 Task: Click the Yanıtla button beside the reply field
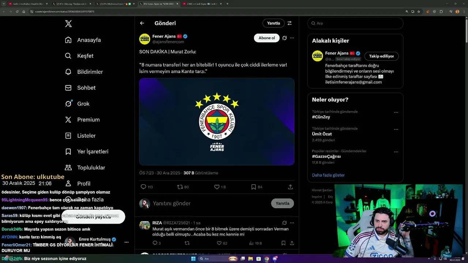(282, 203)
